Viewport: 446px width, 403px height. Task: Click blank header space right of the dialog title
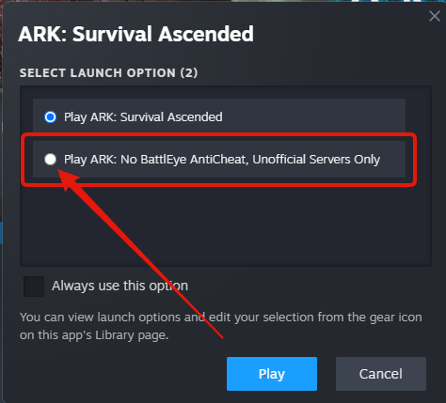point(339,34)
